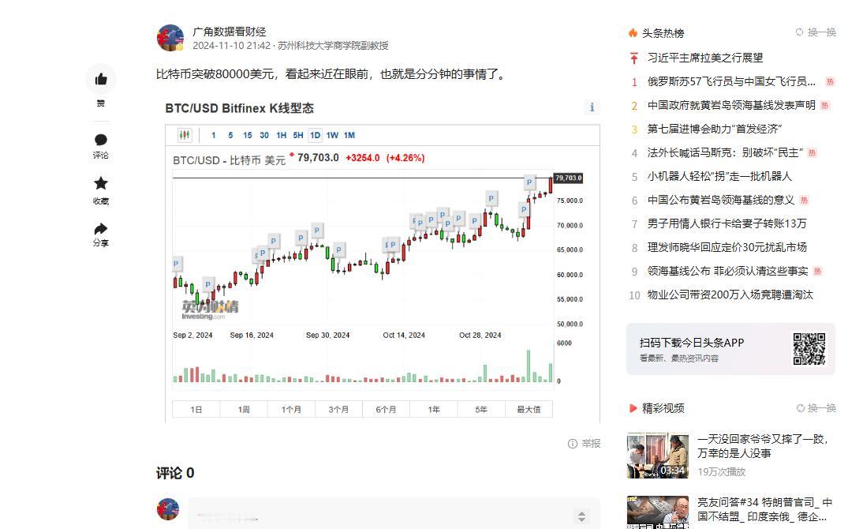Click the 今日头条APP download QR code
Screen dimensions: 863x529
809,349
